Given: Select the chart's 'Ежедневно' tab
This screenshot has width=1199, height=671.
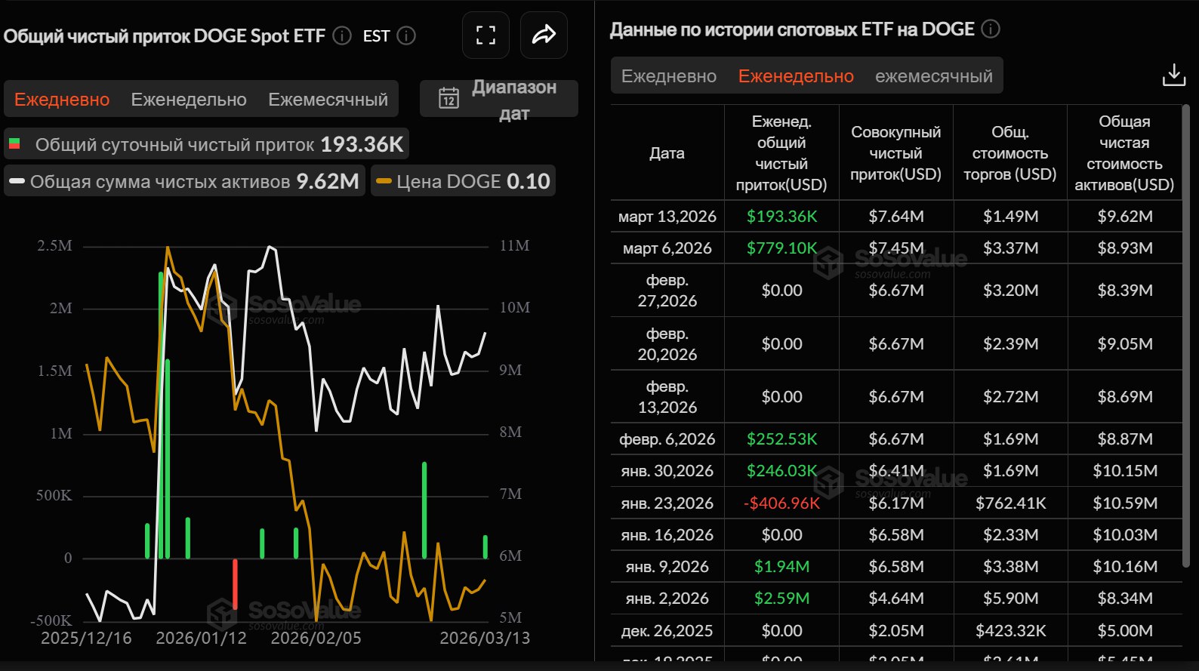Looking at the screenshot, I should (62, 100).
